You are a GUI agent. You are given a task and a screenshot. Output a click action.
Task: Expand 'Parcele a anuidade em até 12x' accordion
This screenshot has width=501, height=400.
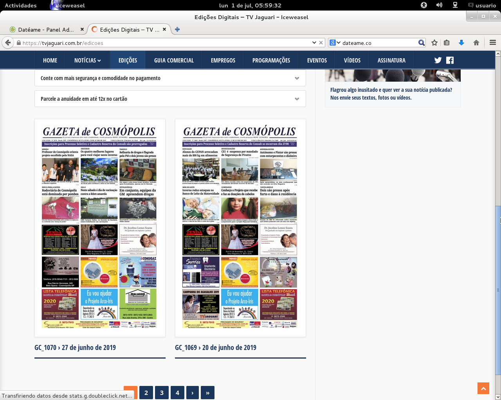coord(170,99)
